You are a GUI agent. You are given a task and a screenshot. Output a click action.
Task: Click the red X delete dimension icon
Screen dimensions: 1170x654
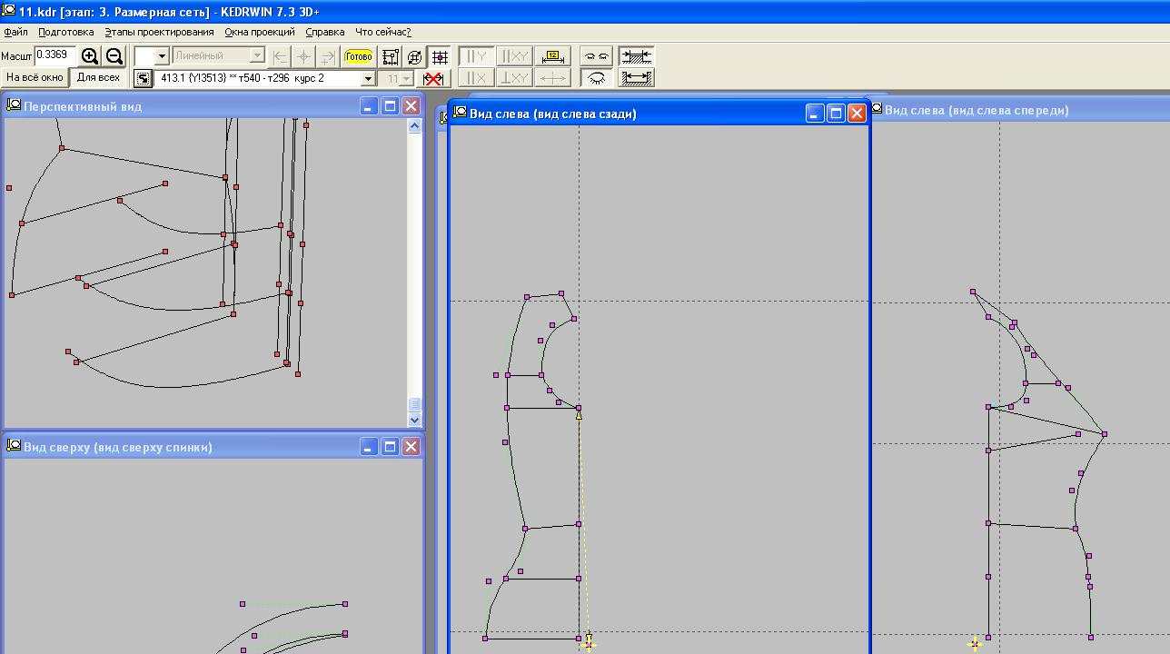(x=434, y=79)
